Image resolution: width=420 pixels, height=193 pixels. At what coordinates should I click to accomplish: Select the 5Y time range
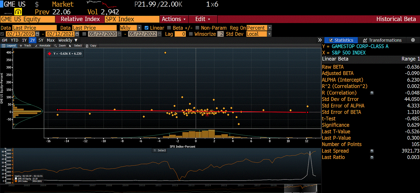41,40
